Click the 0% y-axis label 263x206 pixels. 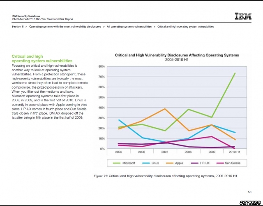pyautogui.click(x=102, y=149)
